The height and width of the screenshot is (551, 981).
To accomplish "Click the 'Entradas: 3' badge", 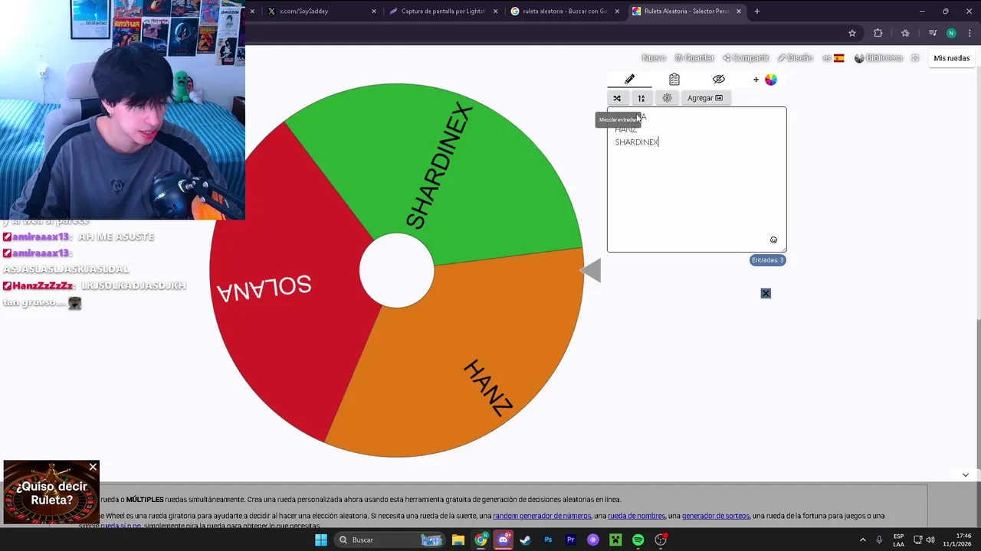I will coord(768,260).
